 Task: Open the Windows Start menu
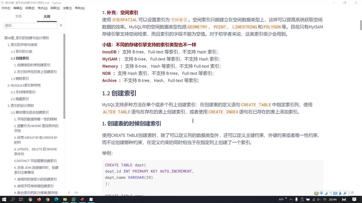(4, 199)
